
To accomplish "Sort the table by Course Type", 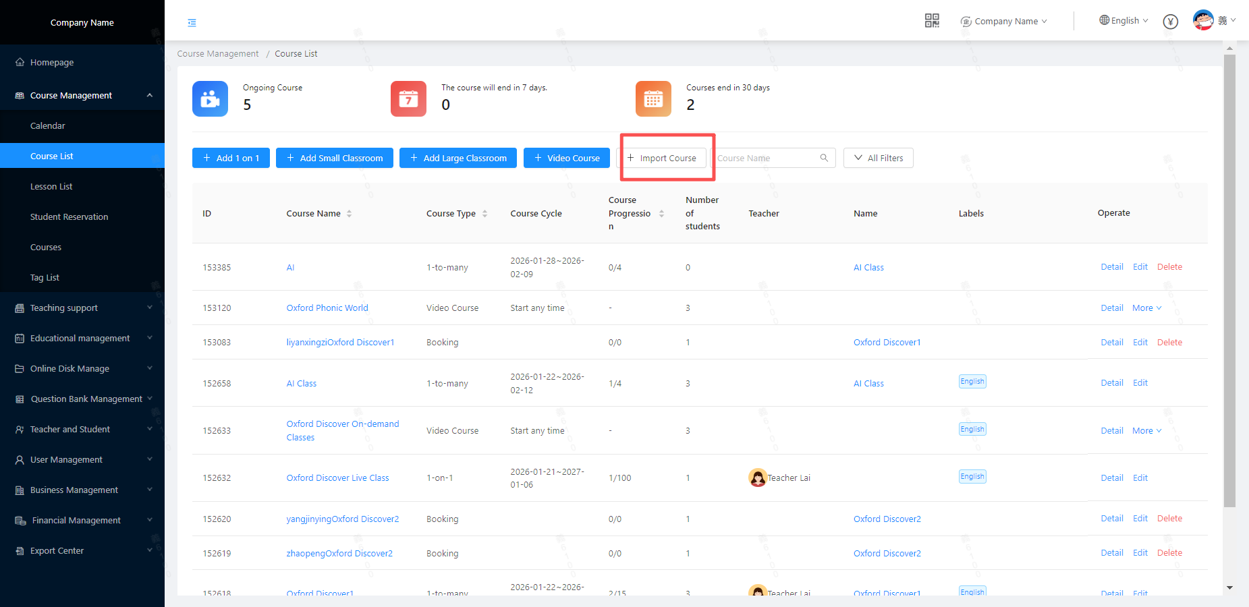I will click(x=484, y=214).
